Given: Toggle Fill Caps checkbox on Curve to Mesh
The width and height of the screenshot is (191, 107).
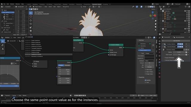Looking at the screenshot, I should [x=110, y=55].
